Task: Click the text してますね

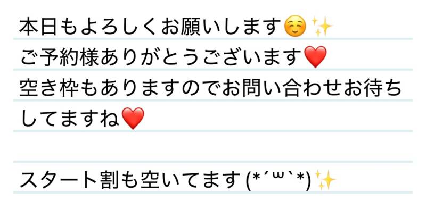Action: (70, 119)
